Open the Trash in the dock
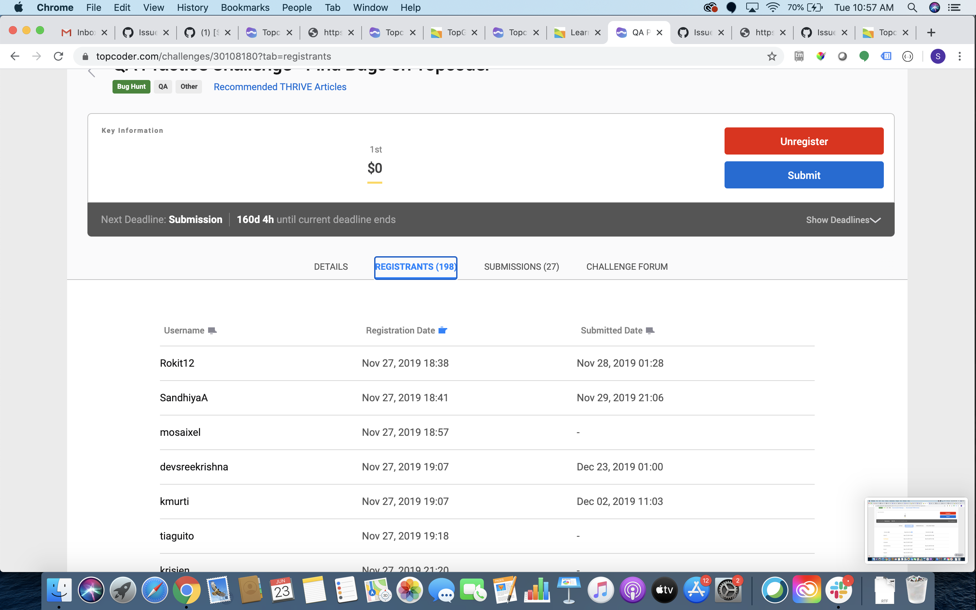This screenshot has width=976, height=610. pos(916,590)
